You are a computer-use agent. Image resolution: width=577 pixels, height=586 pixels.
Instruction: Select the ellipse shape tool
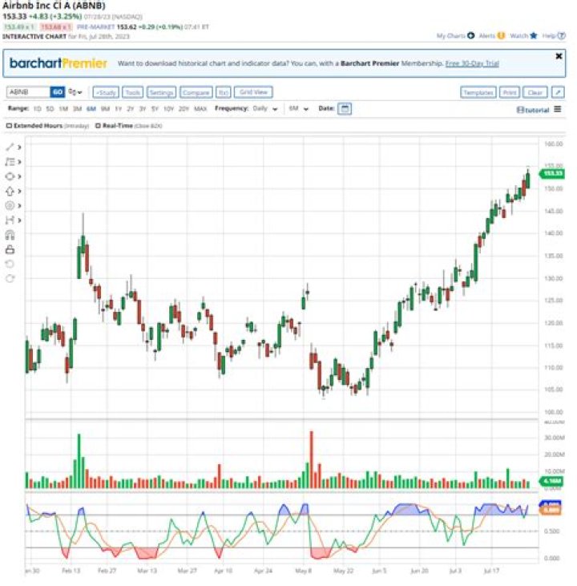tap(10, 176)
